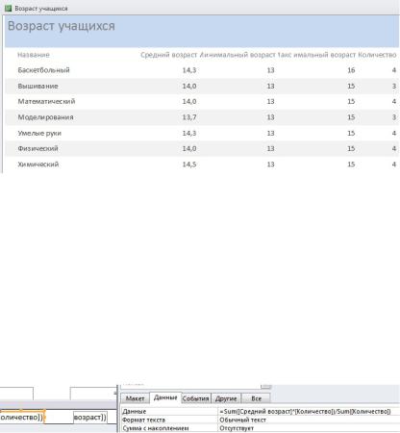This screenshot has height=433, width=400.
Task: Select the Возраст учащихся document tab
Action: coord(41,9)
